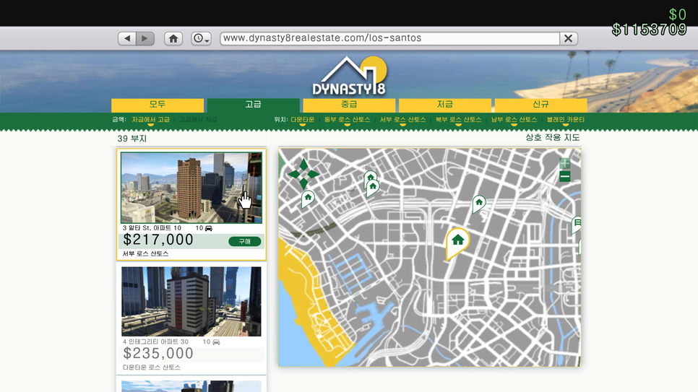Zoom in the map with plus button
This screenshot has width=698, height=392.
(565, 163)
